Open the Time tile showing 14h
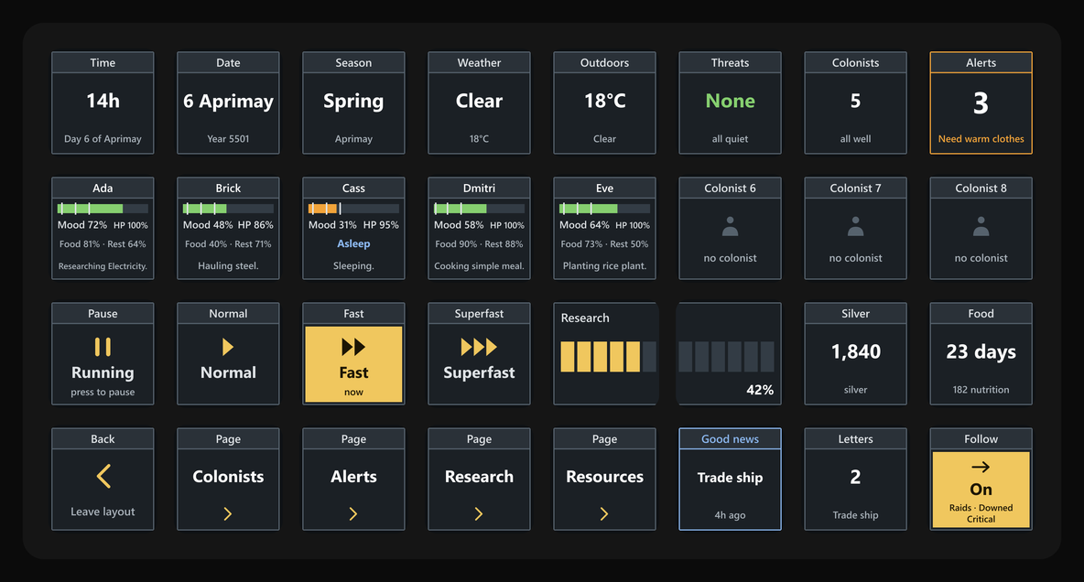This screenshot has height=582, width=1084. point(103,102)
